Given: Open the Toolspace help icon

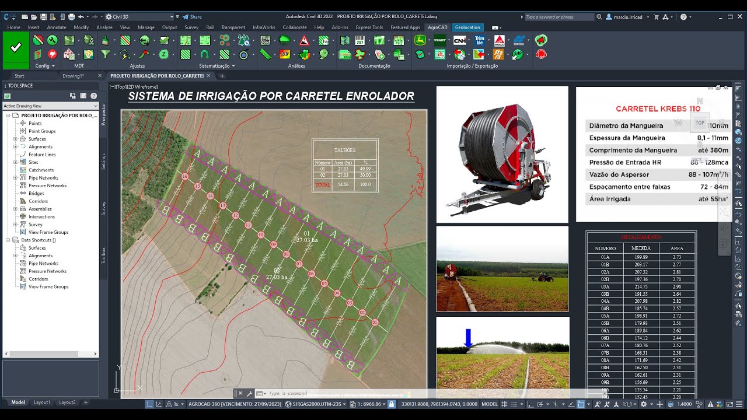Looking at the screenshot, I should pos(94,96).
